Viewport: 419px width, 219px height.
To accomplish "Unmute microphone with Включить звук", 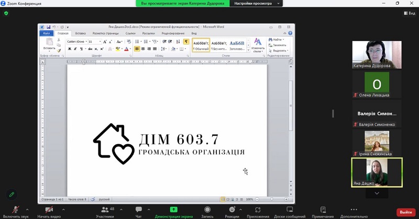I will 16,212.
